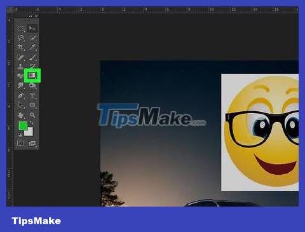Select the Gradient tool
This screenshot has height=232, width=305.
click(32, 75)
